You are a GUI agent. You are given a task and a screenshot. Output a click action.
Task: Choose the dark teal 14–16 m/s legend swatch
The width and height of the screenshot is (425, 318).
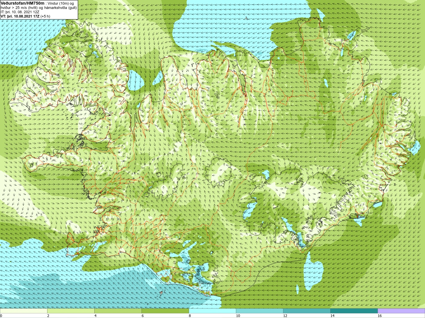click(x=354, y=311)
